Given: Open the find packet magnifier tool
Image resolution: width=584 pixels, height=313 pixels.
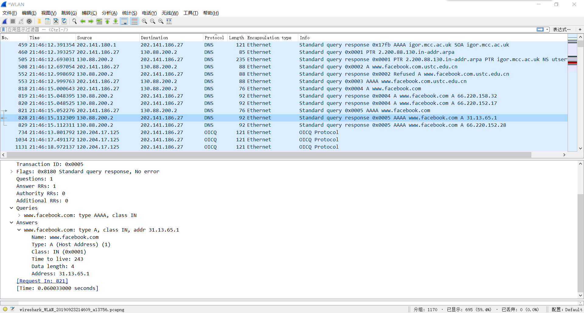Looking at the screenshot, I should click(75, 21).
